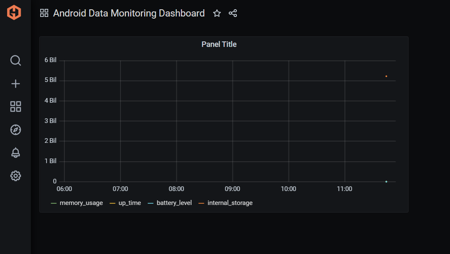This screenshot has height=254, width=450.
Task: Click the 08:00 time axis label
Action: pyautogui.click(x=176, y=189)
